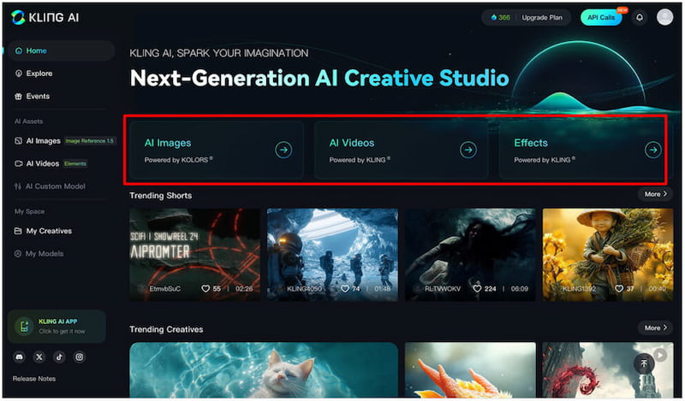Image resolution: width=685 pixels, height=401 pixels.
Task: Open the Discord community icon
Action: [x=19, y=357]
